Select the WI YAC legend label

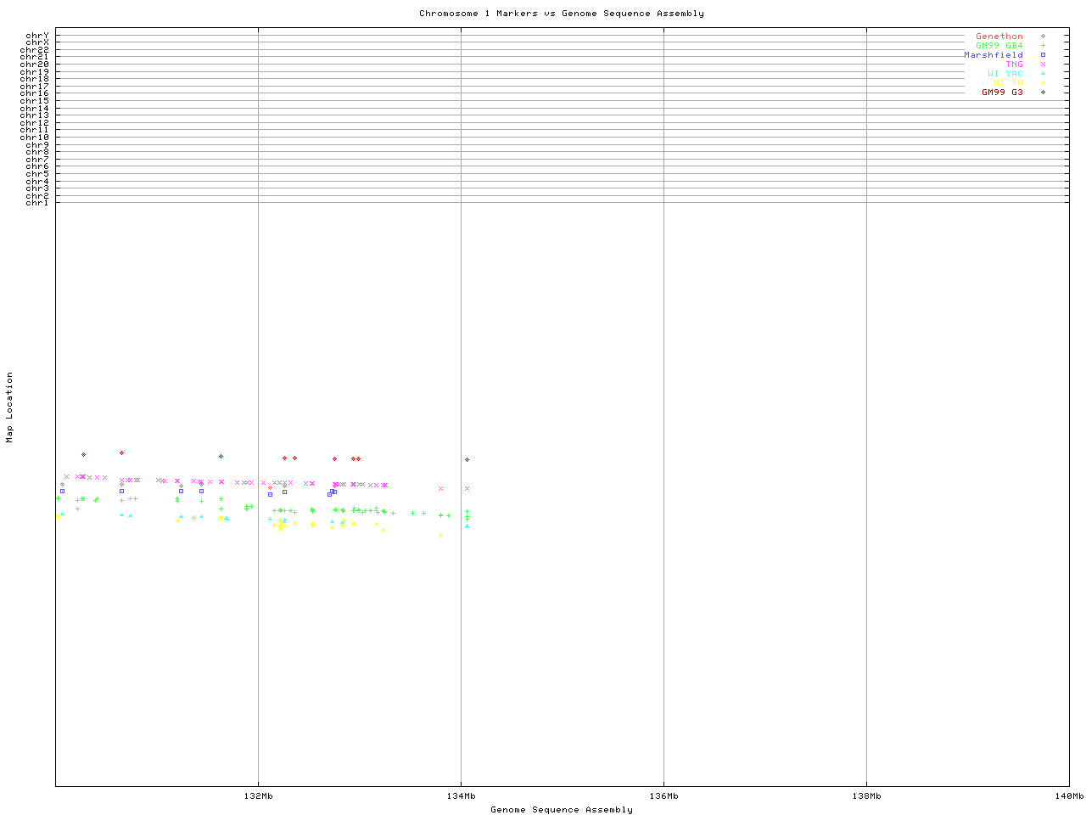coord(1005,74)
